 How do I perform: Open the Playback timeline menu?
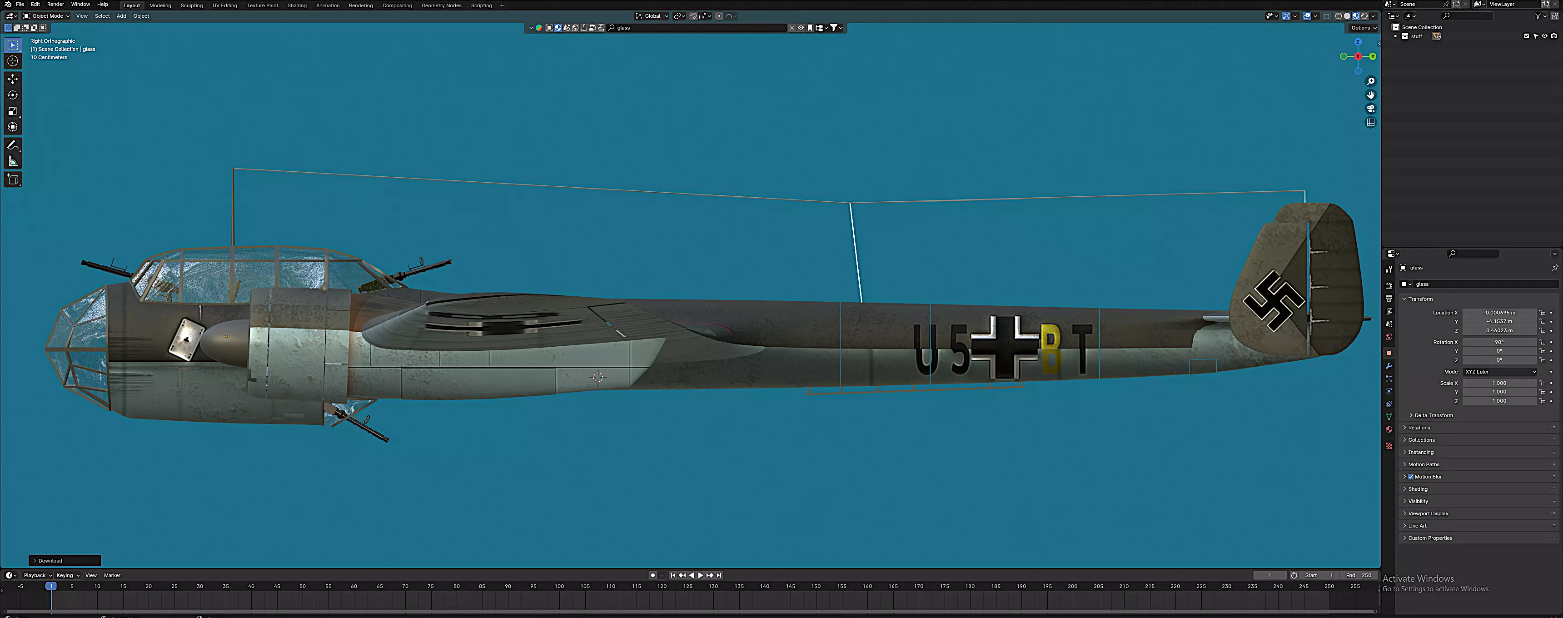pos(37,575)
